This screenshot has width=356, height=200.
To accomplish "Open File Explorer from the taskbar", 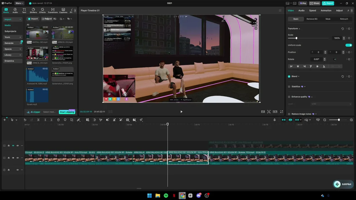I will (x=158, y=196).
